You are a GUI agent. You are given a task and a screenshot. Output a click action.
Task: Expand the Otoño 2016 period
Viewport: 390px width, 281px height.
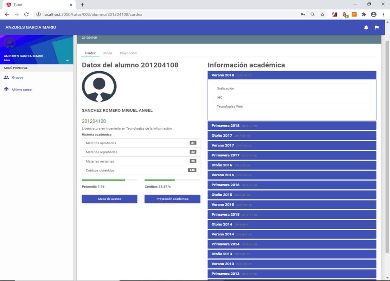point(292,165)
